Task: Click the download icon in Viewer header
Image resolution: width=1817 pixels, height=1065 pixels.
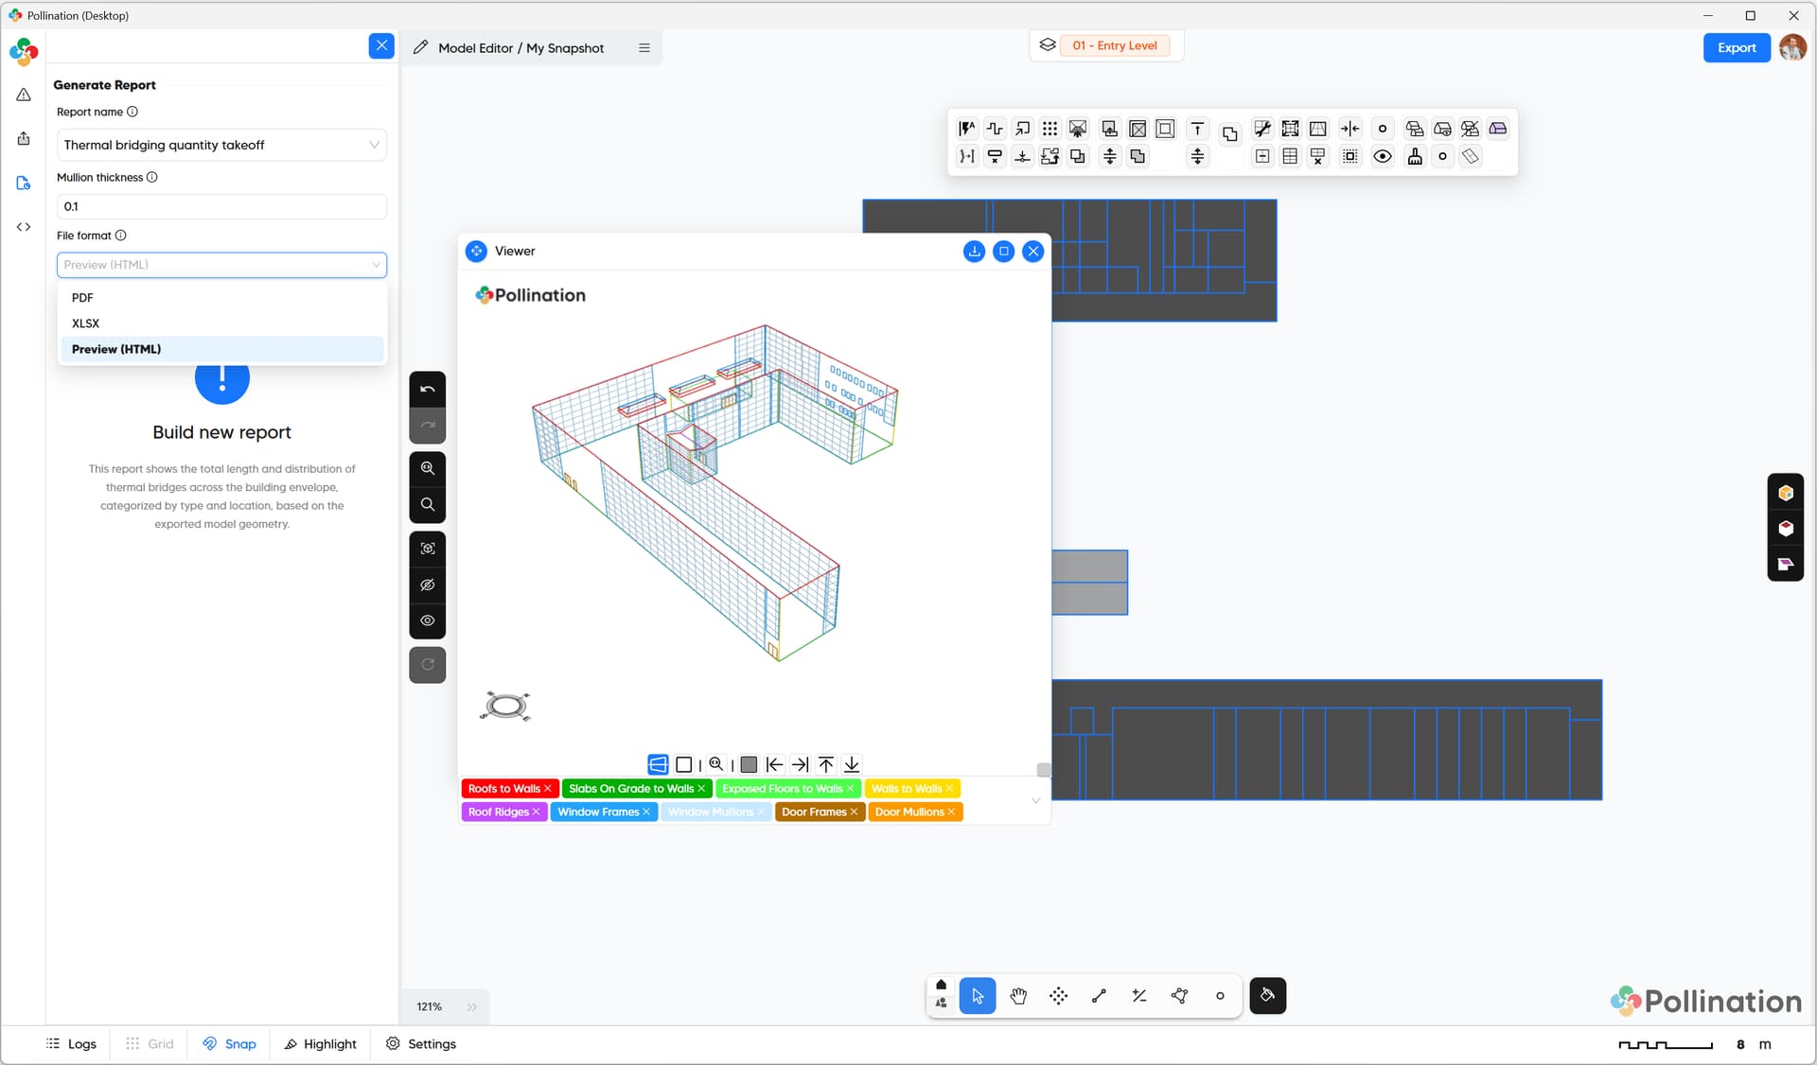Action: 974,252
